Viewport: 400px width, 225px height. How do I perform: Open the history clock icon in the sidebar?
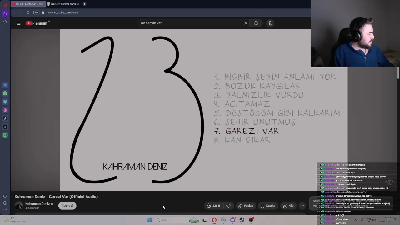tap(5, 203)
